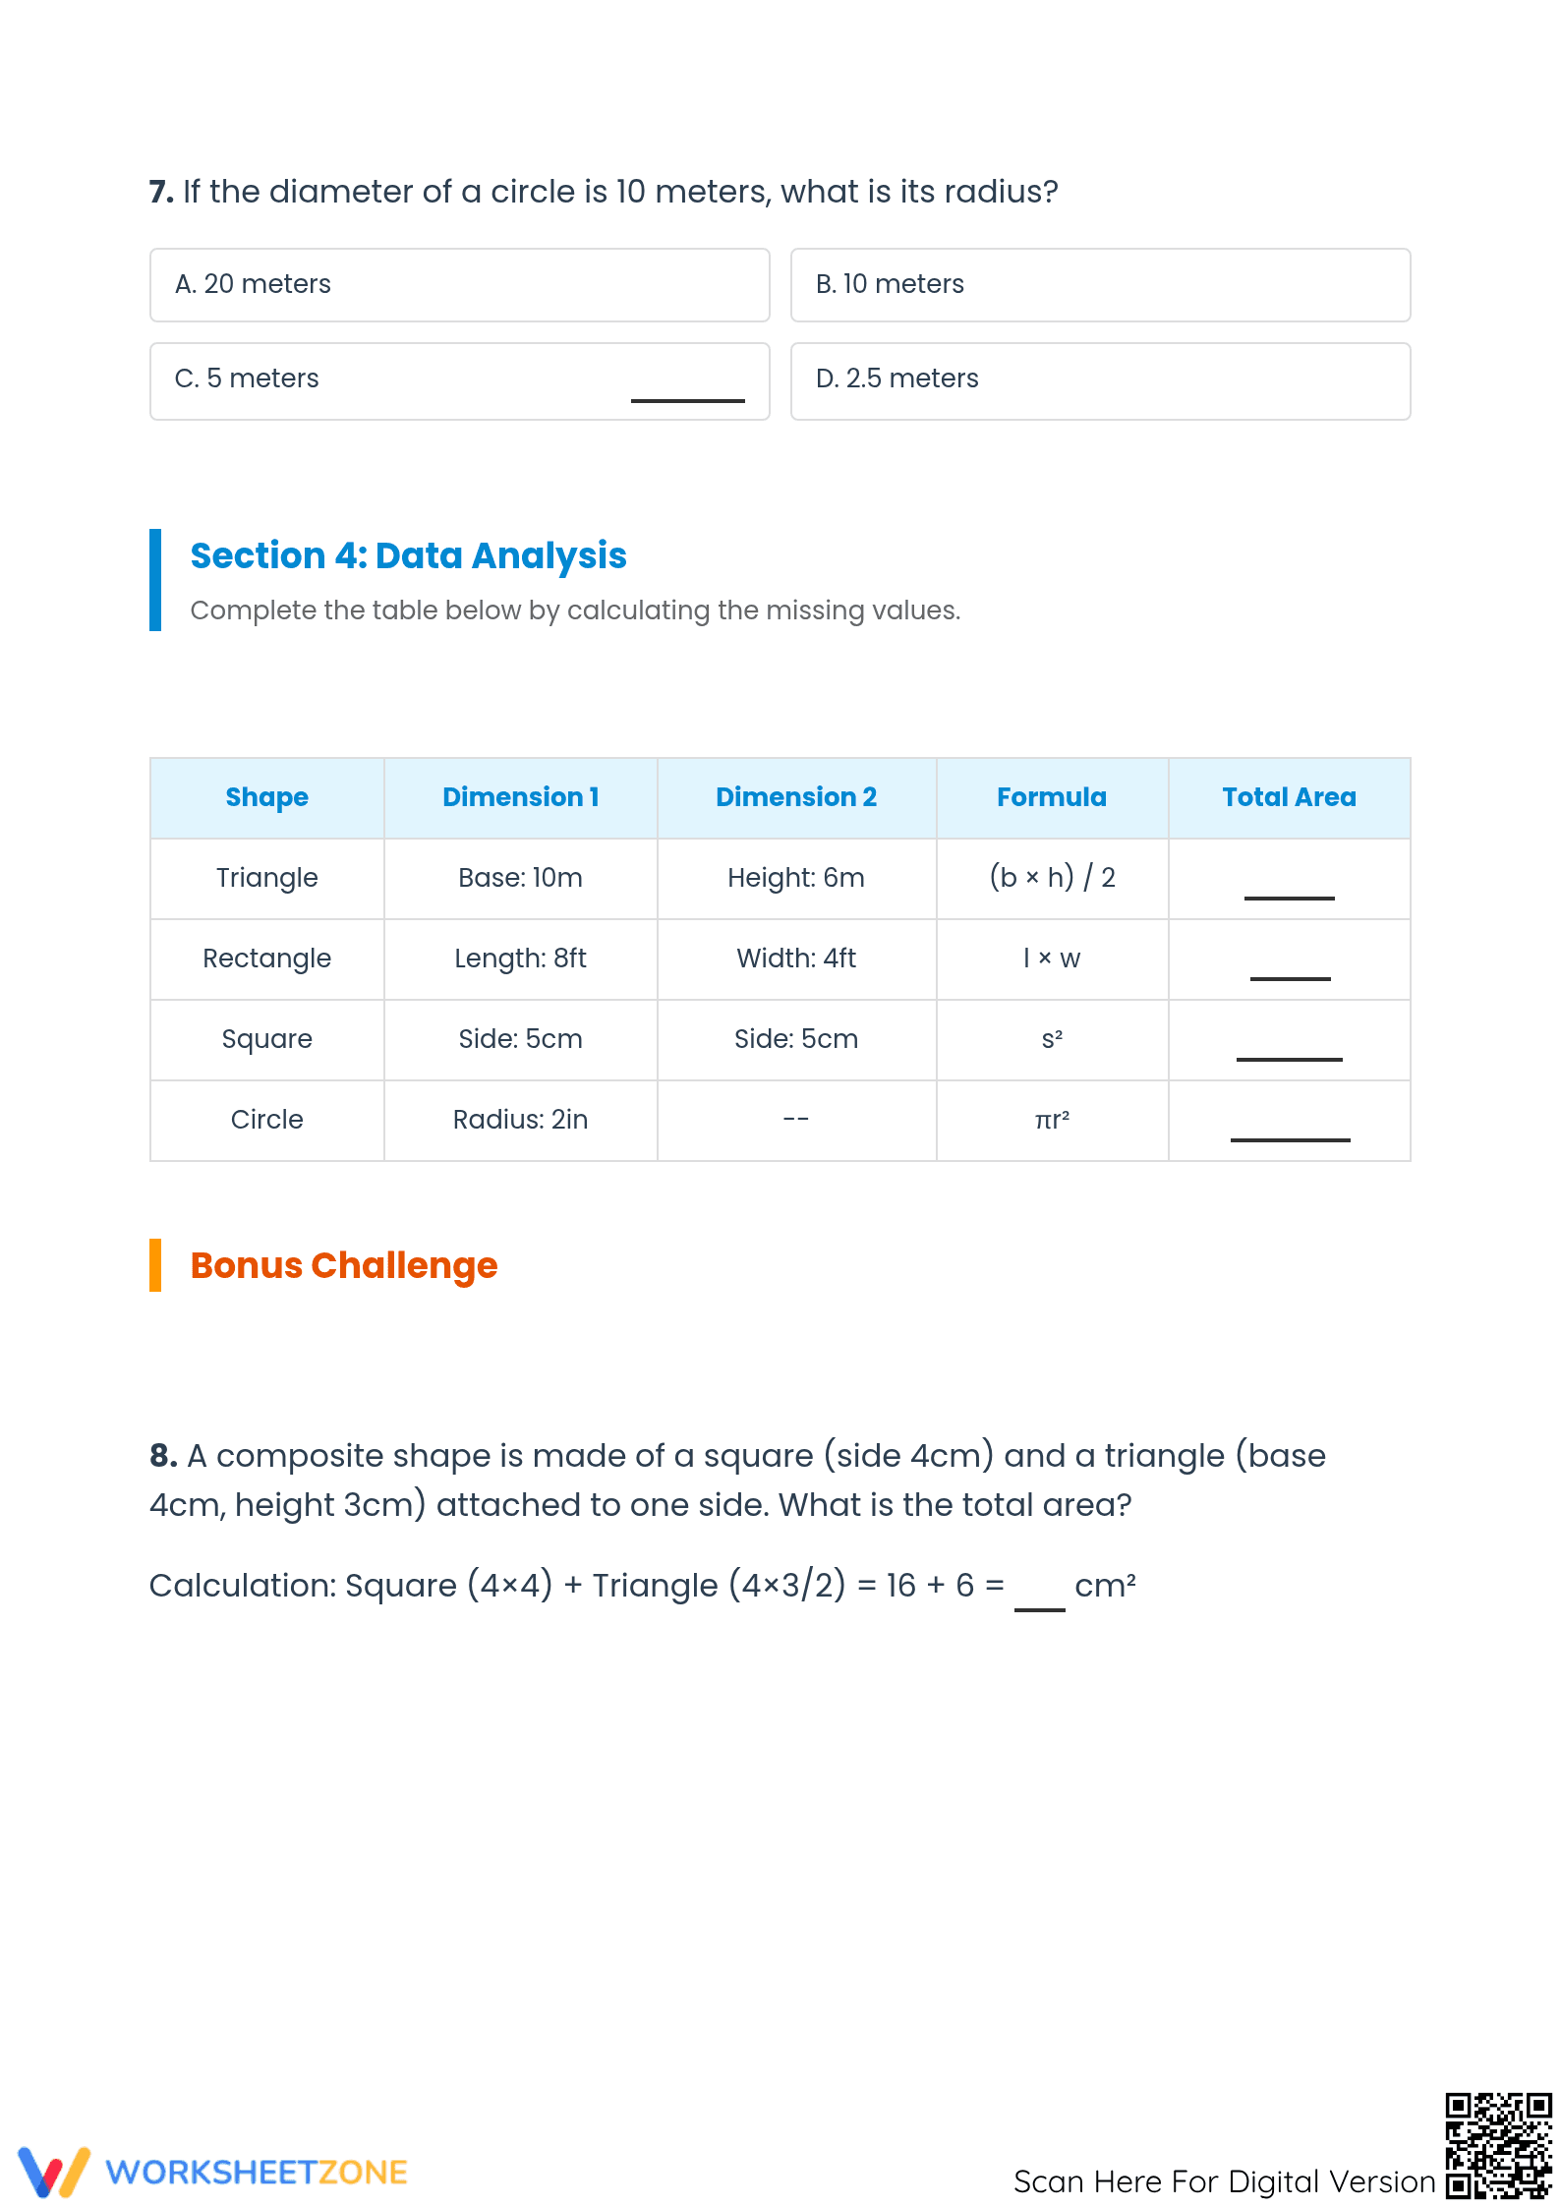The height and width of the screenshot is (2208, 1561).
Task: Click the QR code for digital version
Action: coord(1498,2145)
